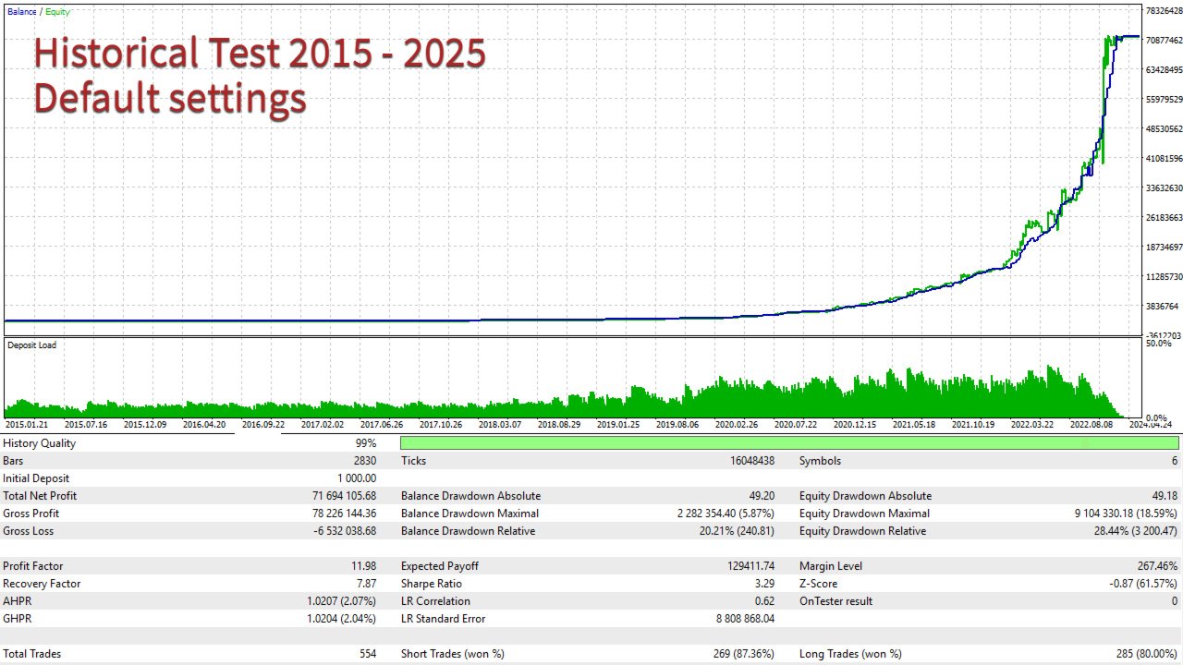Click the Historical Test 2015 - 2025 title
Screen dimensions: 1183x665
(260, 54)
